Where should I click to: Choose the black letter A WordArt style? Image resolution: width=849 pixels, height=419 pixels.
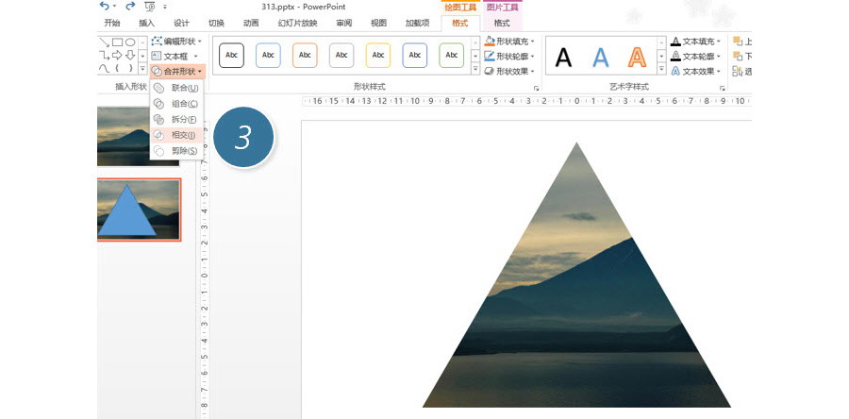(563, 59)
